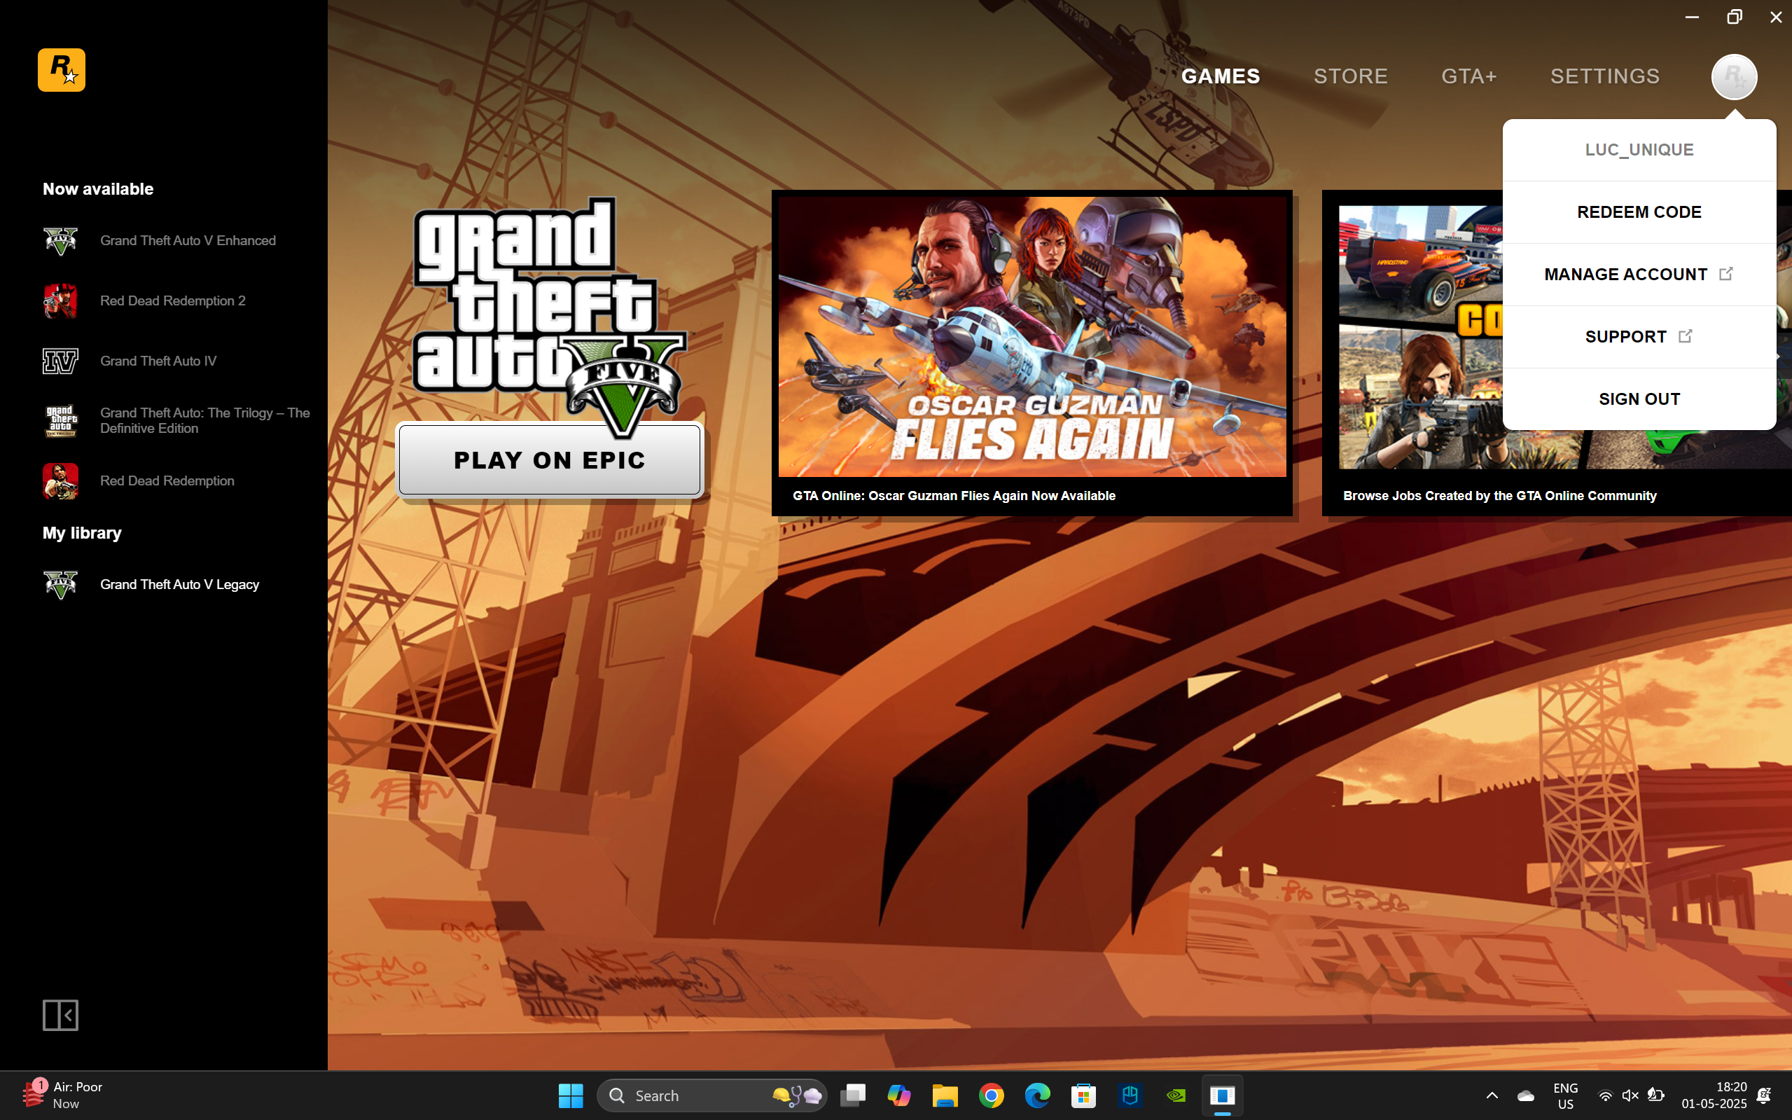The width and height of the screenshot is (1792, 1120).
Task: Click the PLAY ON EPIC button
Action: point(550,460)
